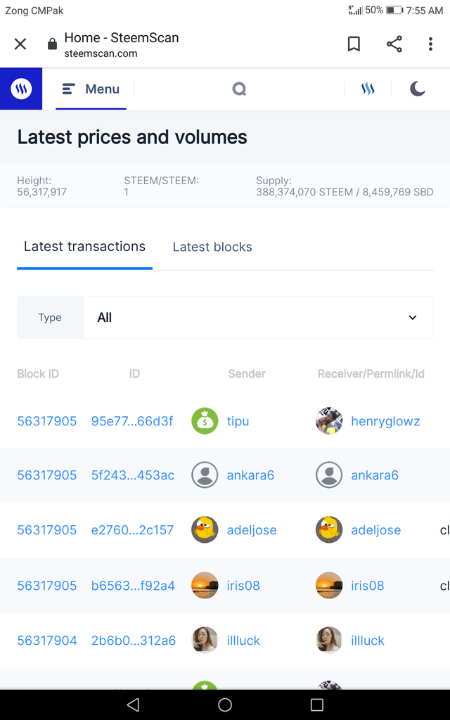
Task: Click the Steem logo in site header
Action: tap(21, 89)
